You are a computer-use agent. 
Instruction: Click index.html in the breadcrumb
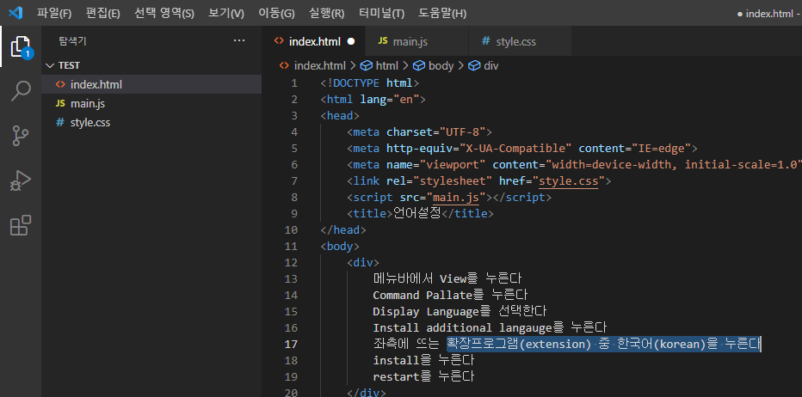pos(319,66)
